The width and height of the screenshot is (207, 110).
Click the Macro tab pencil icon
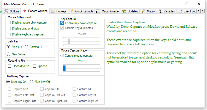(x=143, y=11)
